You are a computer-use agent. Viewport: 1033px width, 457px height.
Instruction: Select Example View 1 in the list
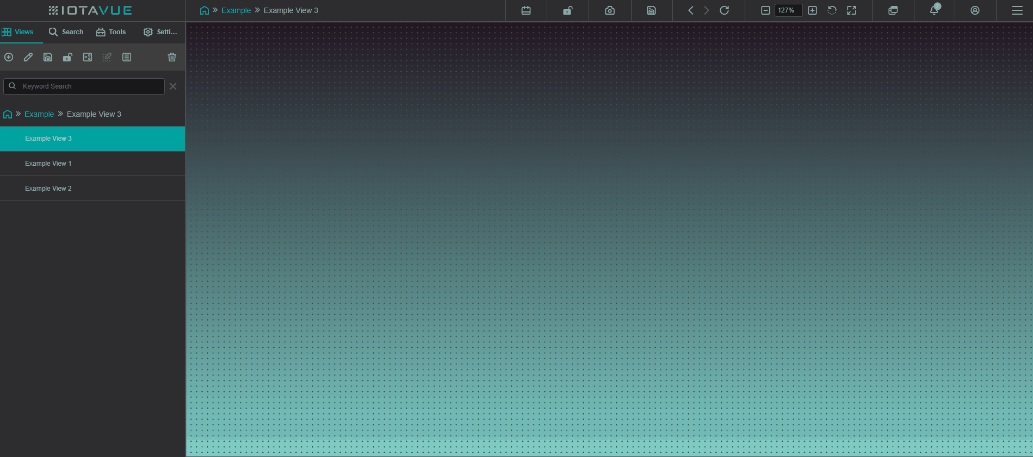(92, 164)
